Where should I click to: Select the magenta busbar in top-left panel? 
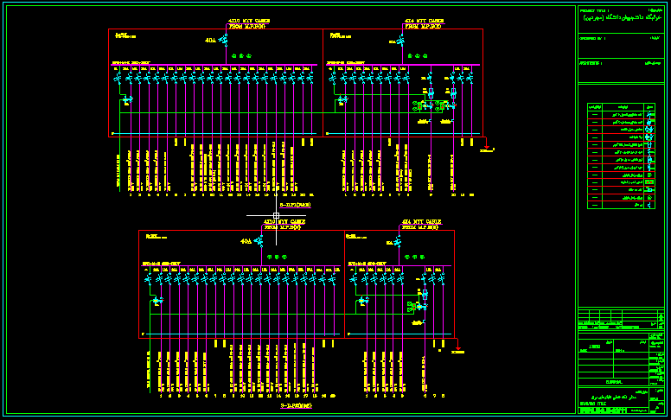pyautogui.click(x=214, y=65)
